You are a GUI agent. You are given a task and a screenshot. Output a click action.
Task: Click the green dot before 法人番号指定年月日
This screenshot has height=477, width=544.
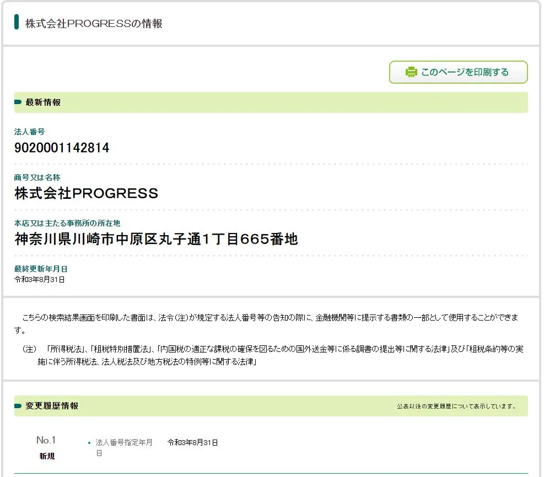(89, 443)
